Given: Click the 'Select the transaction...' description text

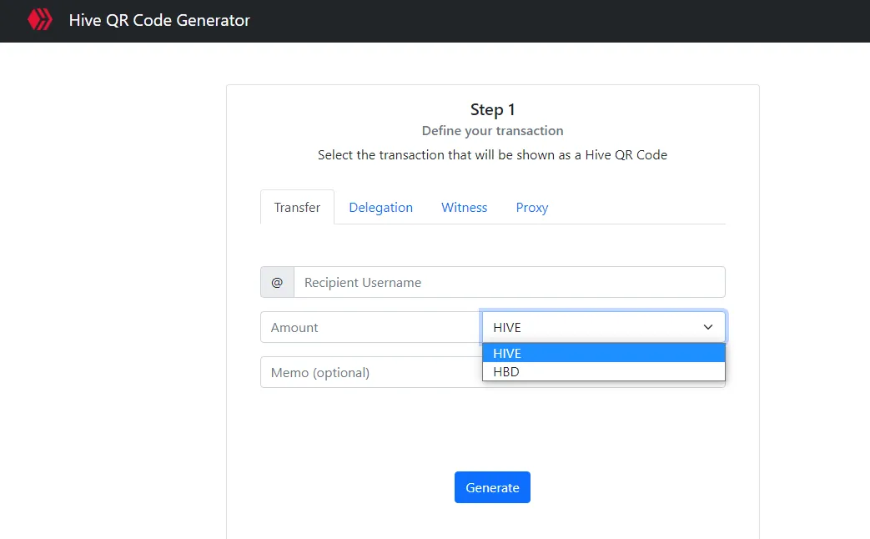Looking at the screenshot, I should [492, 155].
